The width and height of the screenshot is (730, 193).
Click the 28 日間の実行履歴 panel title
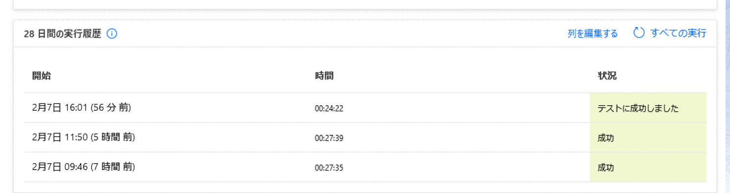[62, 34]
